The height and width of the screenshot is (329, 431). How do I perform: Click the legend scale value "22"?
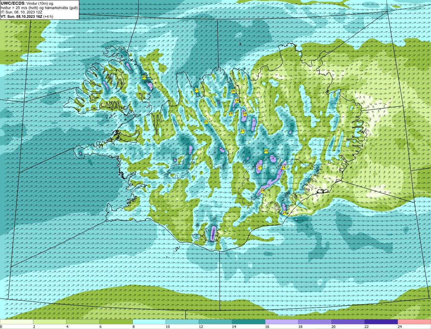coord(366,327)
